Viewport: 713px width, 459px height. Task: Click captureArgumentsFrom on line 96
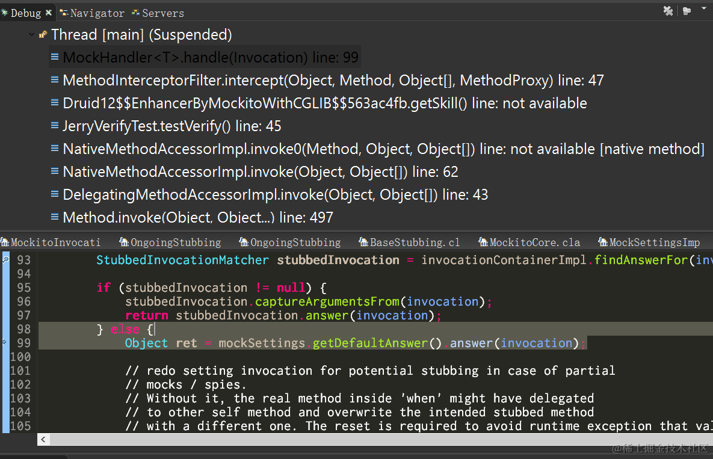[327, 301]
